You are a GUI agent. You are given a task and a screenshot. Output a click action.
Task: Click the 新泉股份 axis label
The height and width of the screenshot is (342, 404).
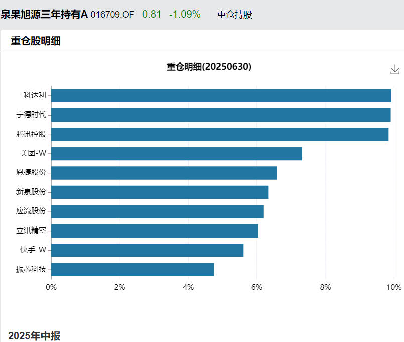pyautogui.click(x=31, y=192)
